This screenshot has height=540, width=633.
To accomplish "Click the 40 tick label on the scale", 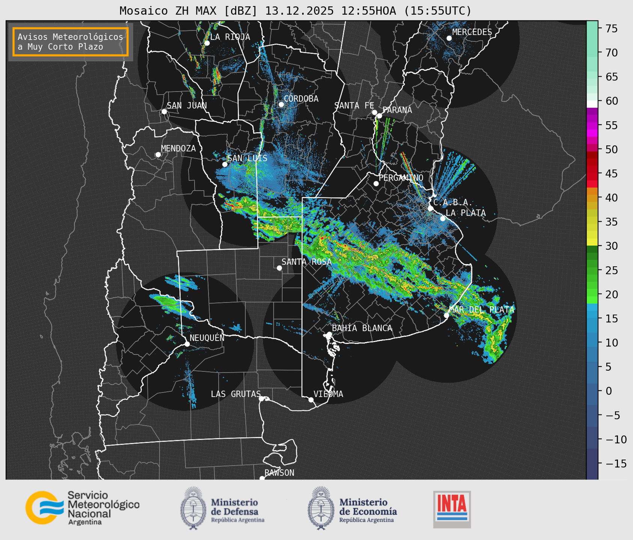I will (x=612, y=198).
